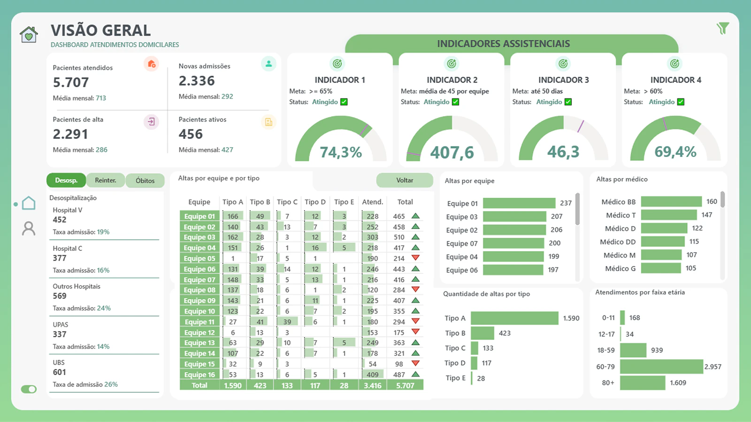Select the Desosp. tab
The width and height of the screenshot is (751, 422).
pyautogui.click(x=66, y=180)
